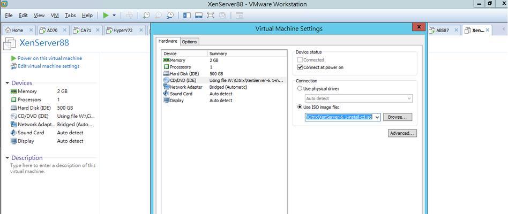Toggle the library sidebar view icon

point(187,15)
